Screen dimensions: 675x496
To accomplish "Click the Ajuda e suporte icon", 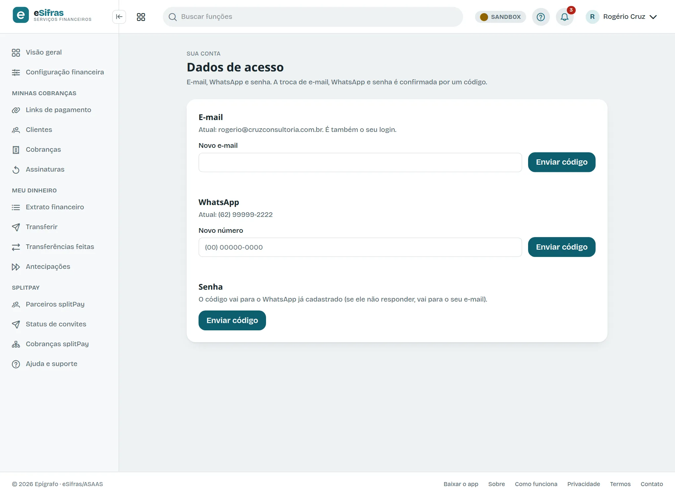I will 16,364.
